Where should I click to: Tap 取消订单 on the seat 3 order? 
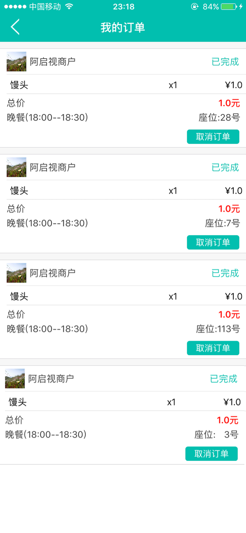[211, 454]
